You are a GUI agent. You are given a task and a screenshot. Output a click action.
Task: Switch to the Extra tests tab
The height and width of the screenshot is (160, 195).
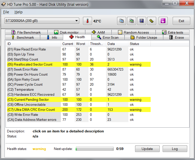pyautogui.click(x=172, y=32)
